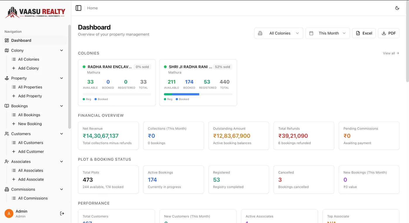Export dashboard to Excel
The image size is (409, 223).
(x=364, y=33)
